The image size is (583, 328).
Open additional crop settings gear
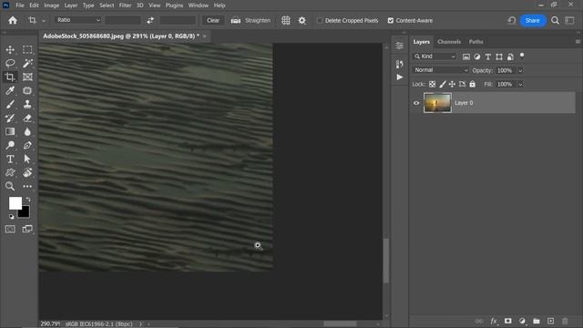[302, 20]
